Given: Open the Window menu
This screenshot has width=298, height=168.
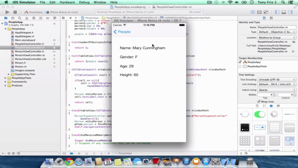Looking at the screenshot, I should point(100,2).
